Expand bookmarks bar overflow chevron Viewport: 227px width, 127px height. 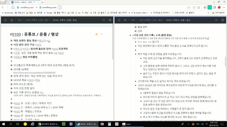pos(208,13)
